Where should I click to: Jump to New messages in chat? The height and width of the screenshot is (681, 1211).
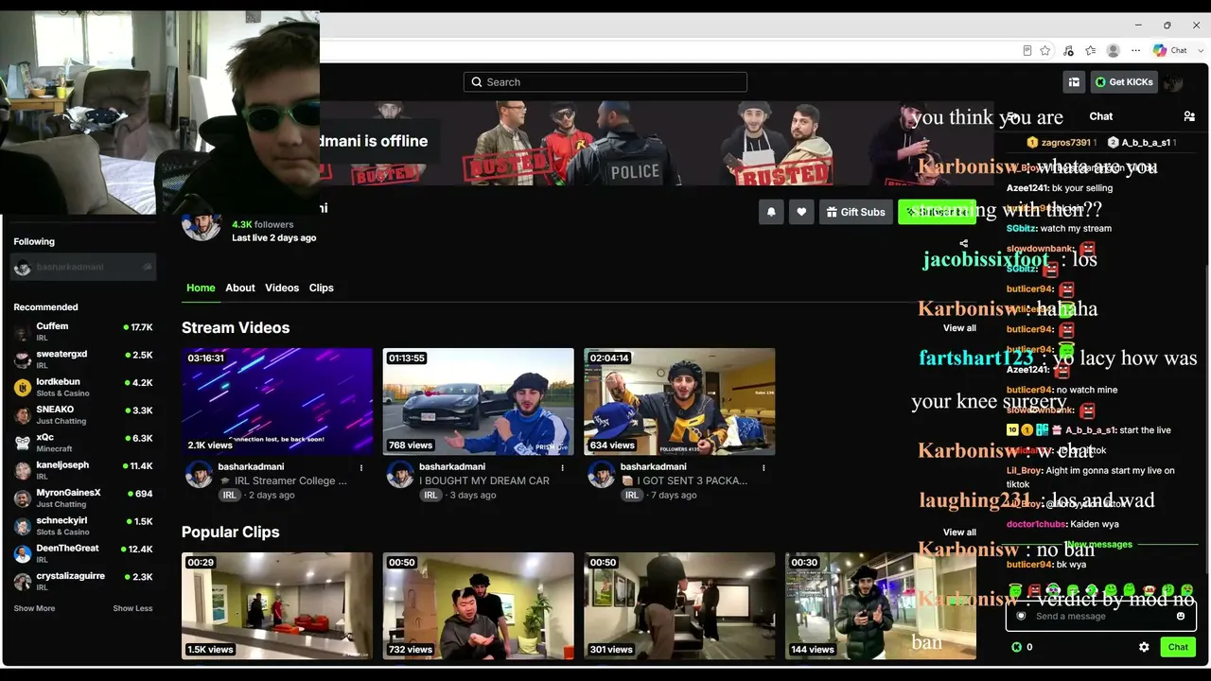click(1100, 545)
